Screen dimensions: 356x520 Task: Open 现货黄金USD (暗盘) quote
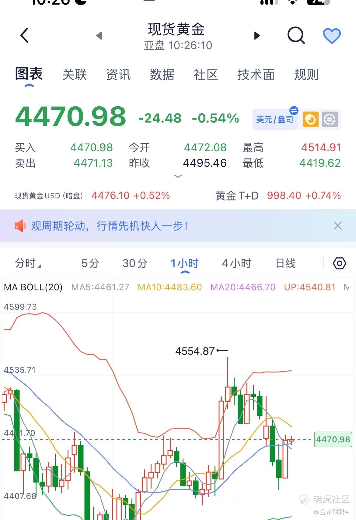[x=92, y=195]
